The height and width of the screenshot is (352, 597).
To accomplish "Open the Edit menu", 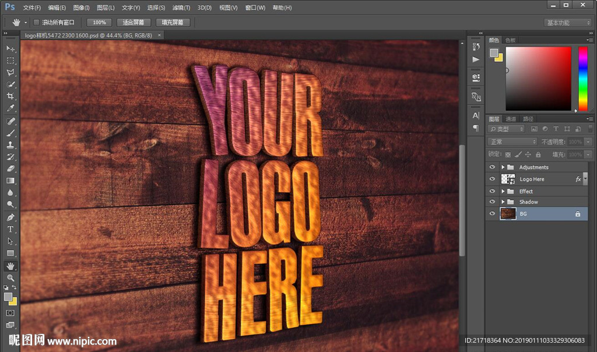I will coord(57,8).
